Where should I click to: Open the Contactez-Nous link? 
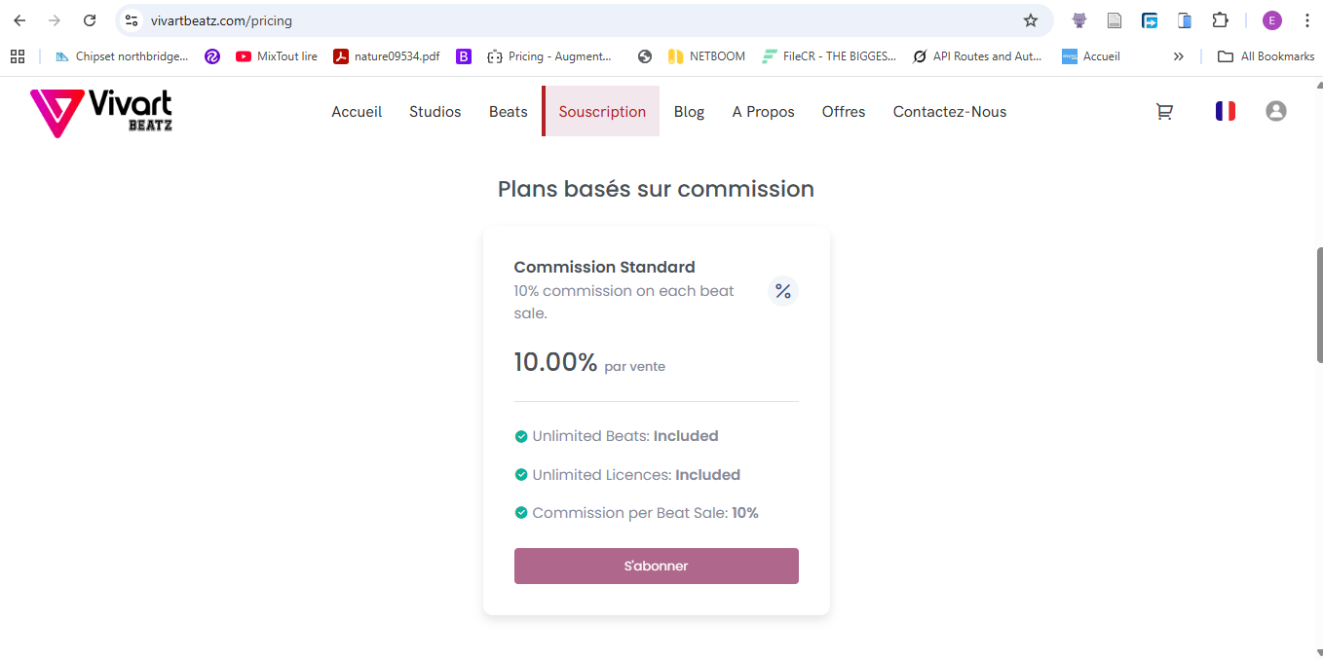(x=949, y=112)
